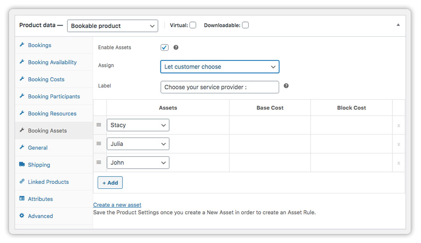Screen dimensions: 421x243
Task: Click the wrench icon beside Bookings
Action: (x=22, y=45)
